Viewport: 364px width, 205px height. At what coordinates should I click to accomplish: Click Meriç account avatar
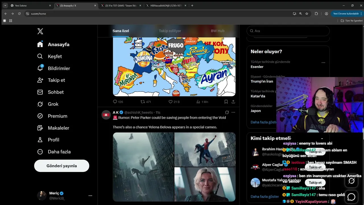[42, 196]
